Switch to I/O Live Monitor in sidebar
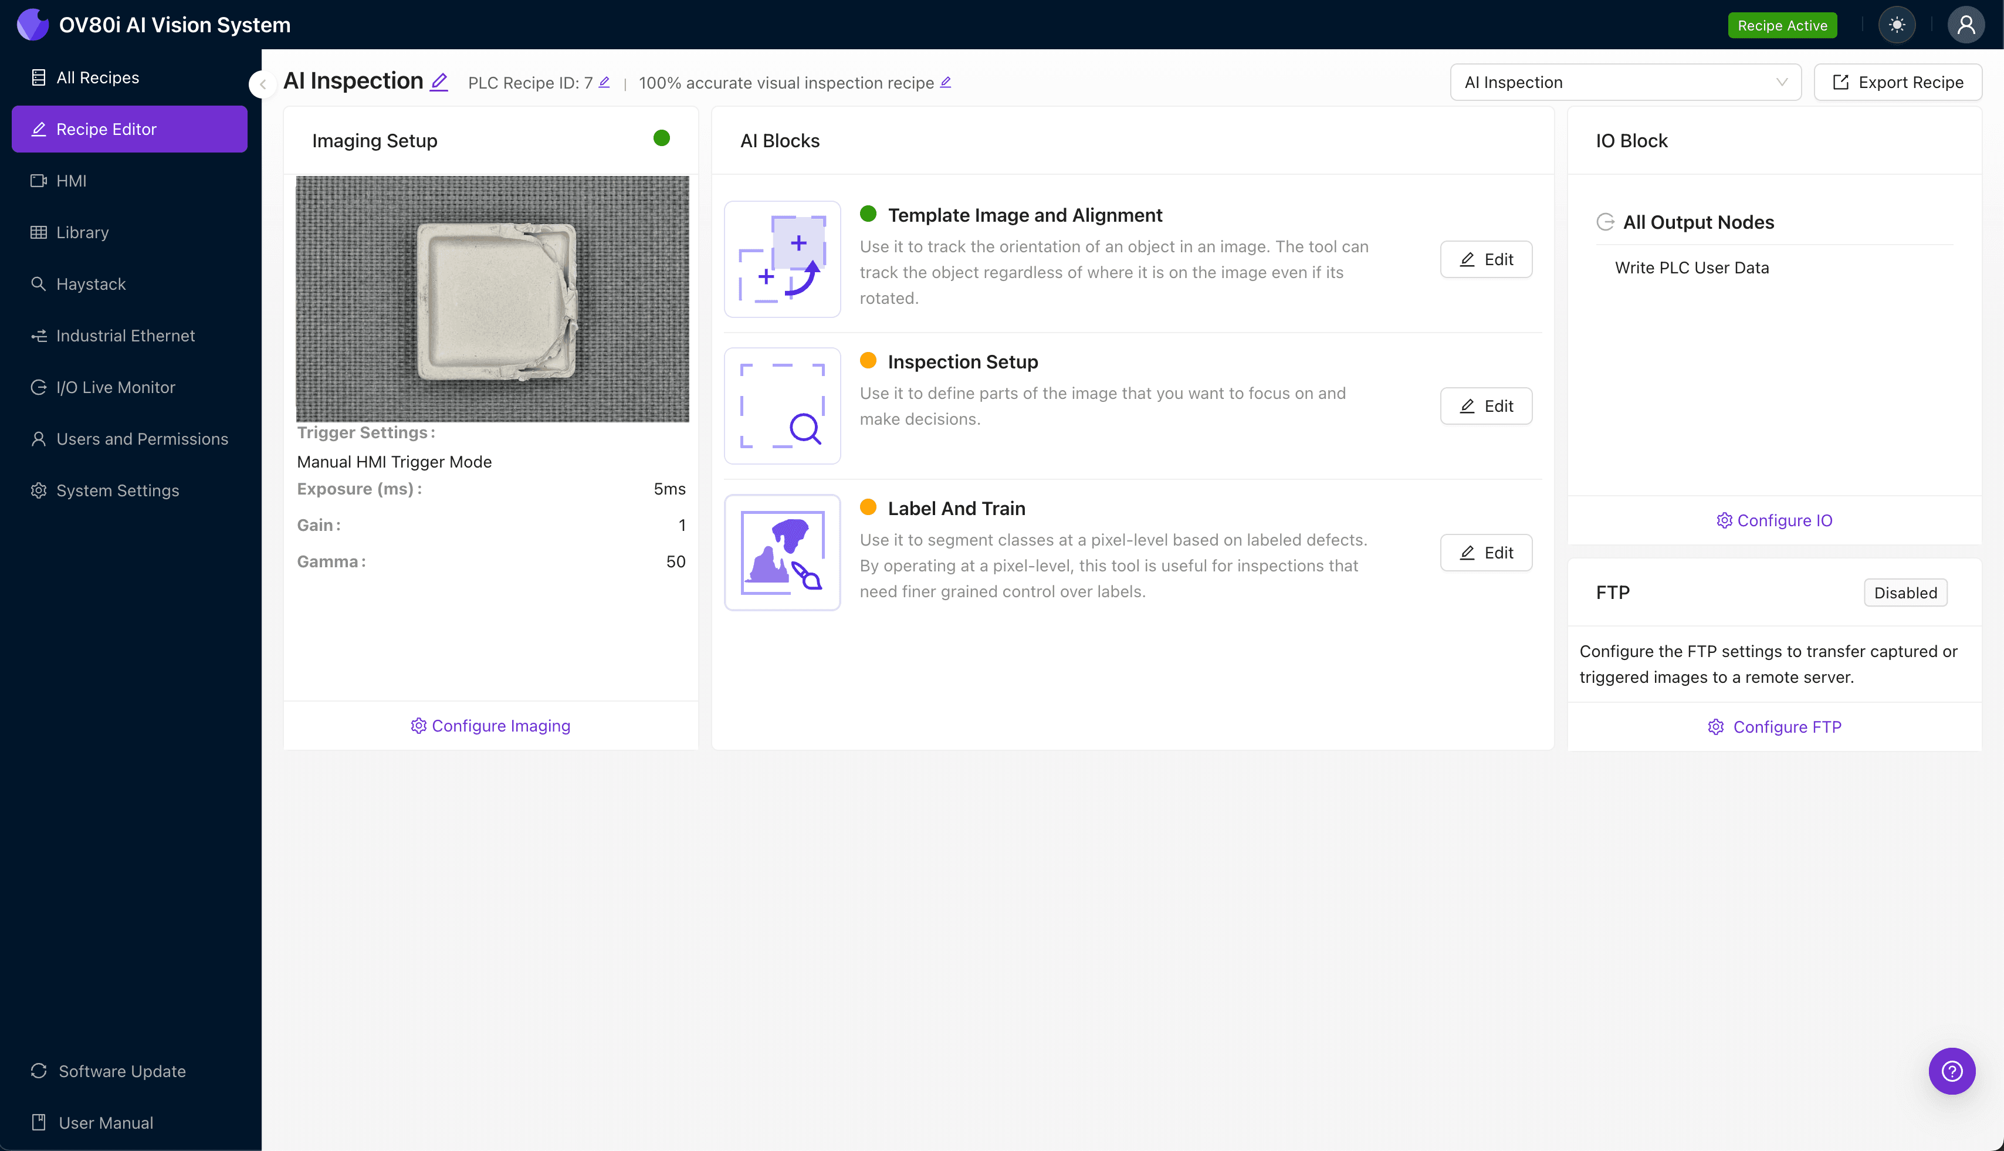 (114, 387)
